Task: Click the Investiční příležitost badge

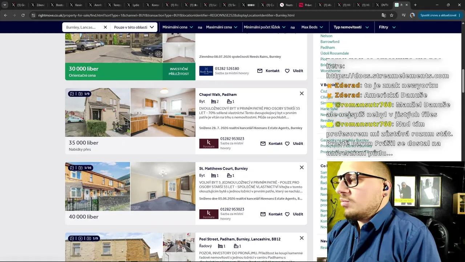Action: pyautogui.click(x=179, y=71)
